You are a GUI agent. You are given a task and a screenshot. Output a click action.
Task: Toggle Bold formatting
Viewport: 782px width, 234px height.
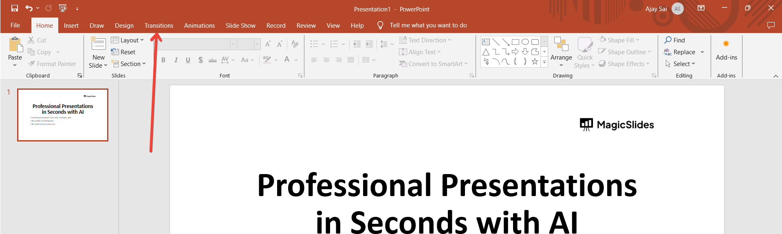point(163,60)
